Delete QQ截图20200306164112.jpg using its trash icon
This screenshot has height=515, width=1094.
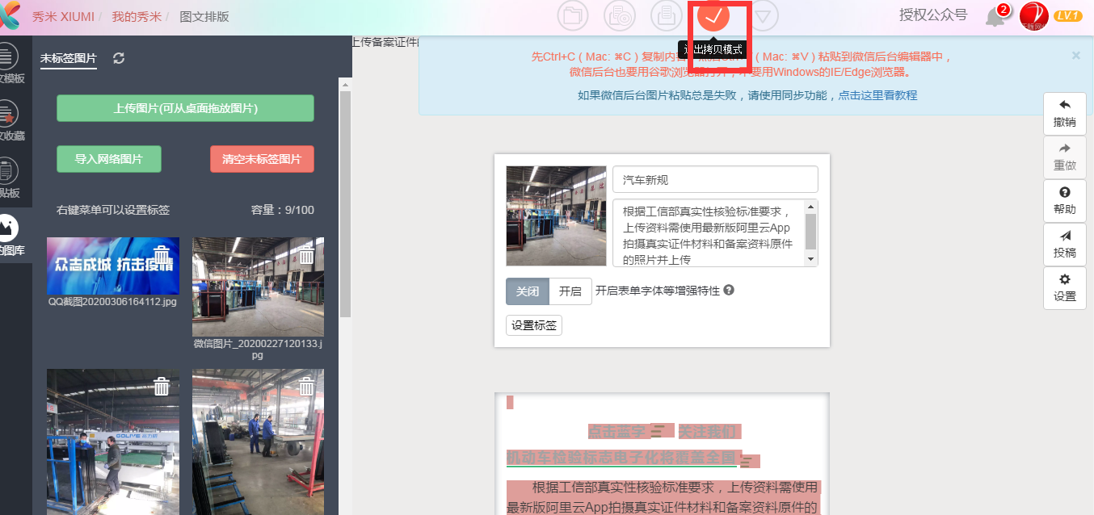(x=162, y=253)
